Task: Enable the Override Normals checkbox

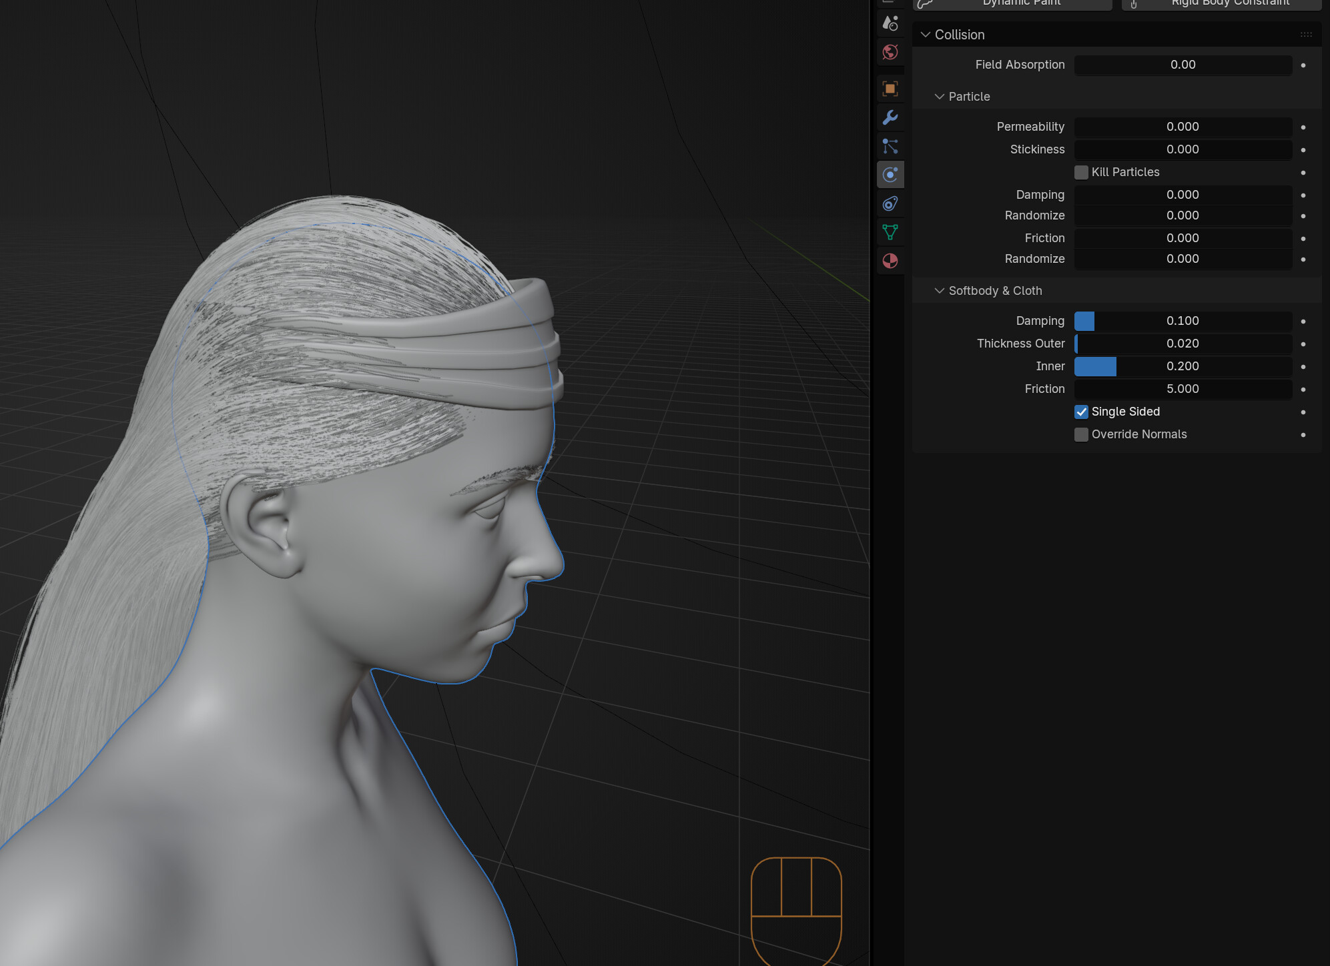Action: tap(1081, 434)
